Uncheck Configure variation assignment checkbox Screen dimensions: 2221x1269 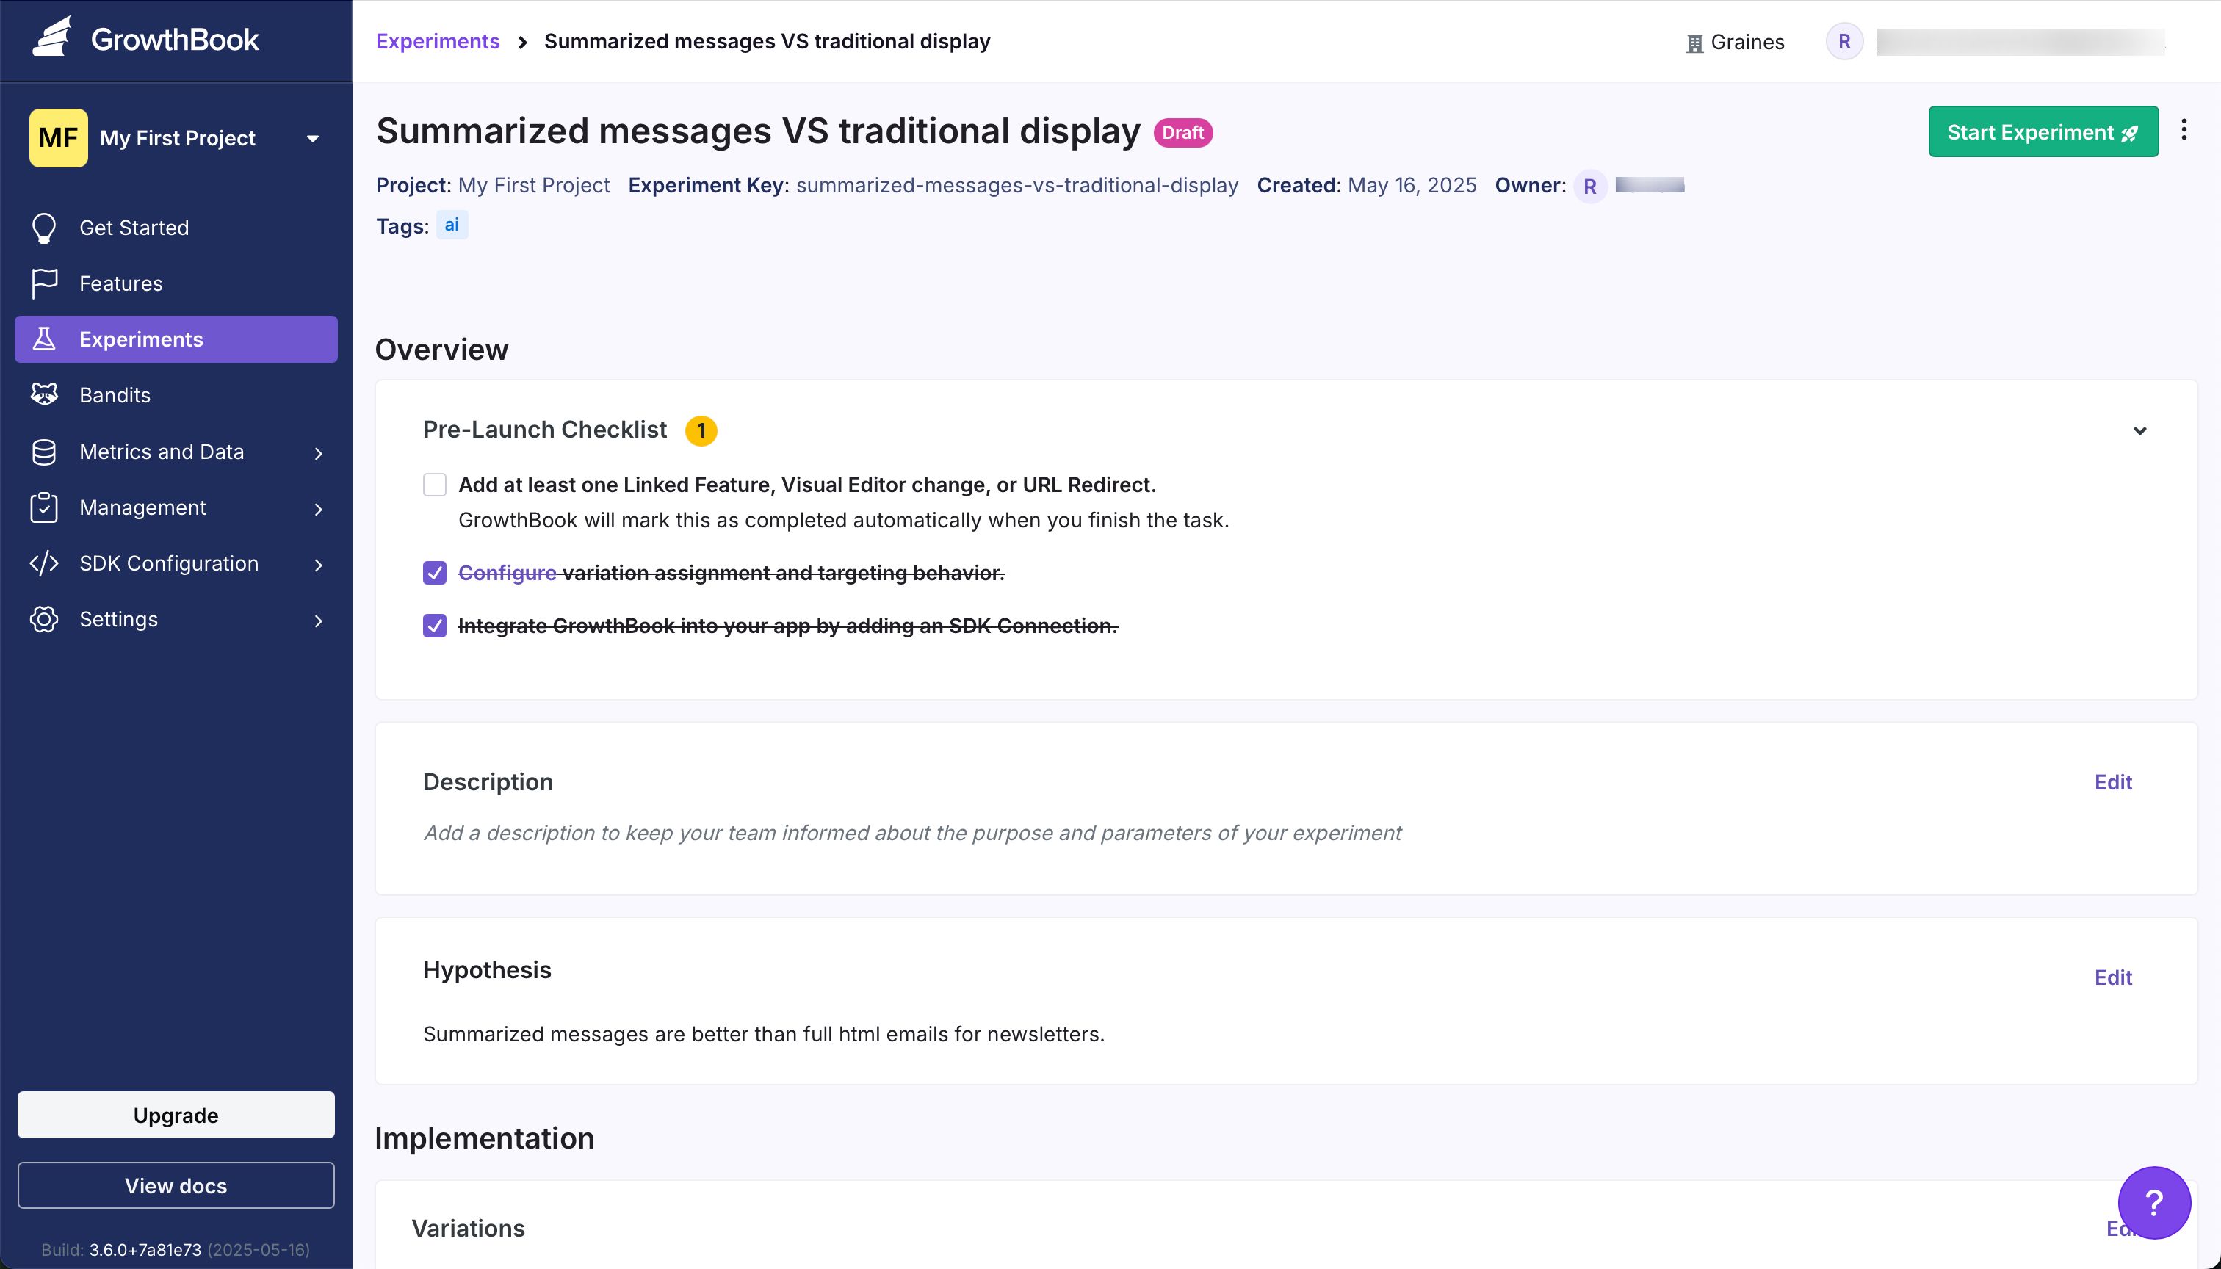pos(434,573)
